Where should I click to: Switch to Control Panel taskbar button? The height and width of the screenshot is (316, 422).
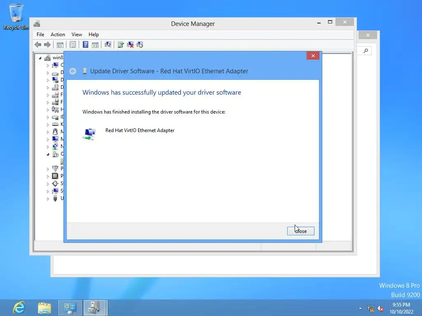pyautogui.click(x=70, y=308)
